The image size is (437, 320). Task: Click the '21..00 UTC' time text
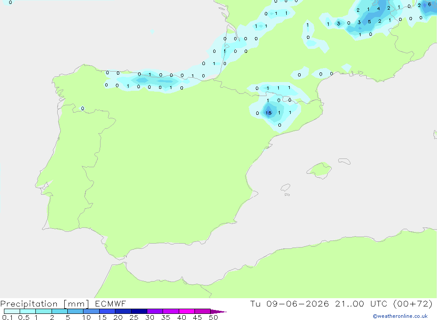click(x=361, y=303)
